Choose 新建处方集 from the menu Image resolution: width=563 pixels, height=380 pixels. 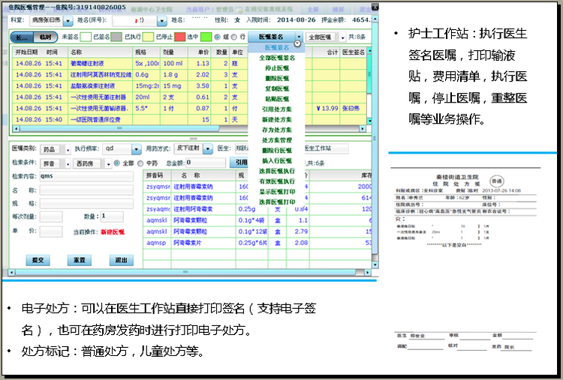coord(277,120)
